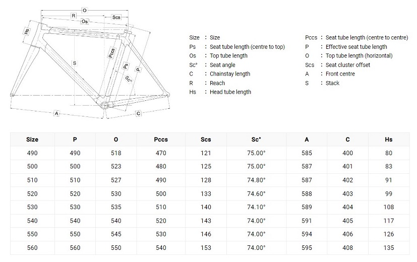This screenshot has width=417, height=262.
Task: Click the chainstay value 408
Action: (x=347, y=248)
